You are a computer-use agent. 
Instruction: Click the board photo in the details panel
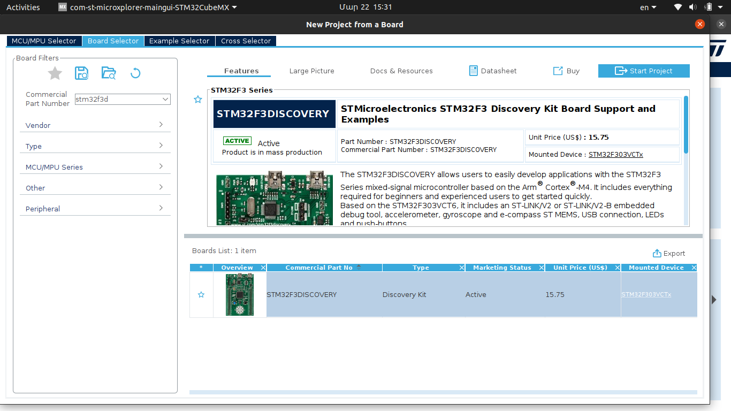pos(274,199)
